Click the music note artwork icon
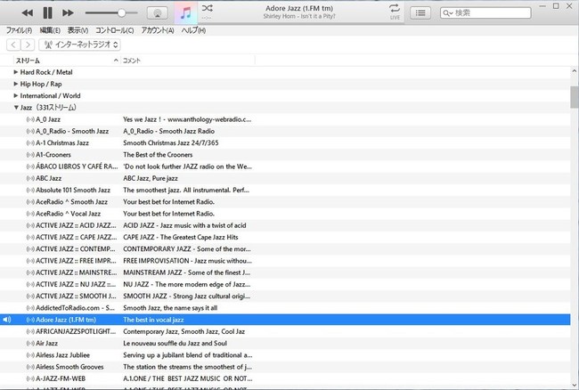Screen dimensions: 579x390 [x=186, y=12]
